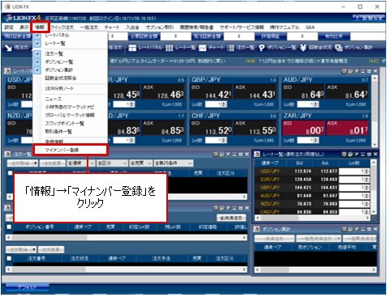Toggle ポジション集計 checkmark in 情報 menu
The width and height of the screenshot is (387, 297).
coord(37,70)
